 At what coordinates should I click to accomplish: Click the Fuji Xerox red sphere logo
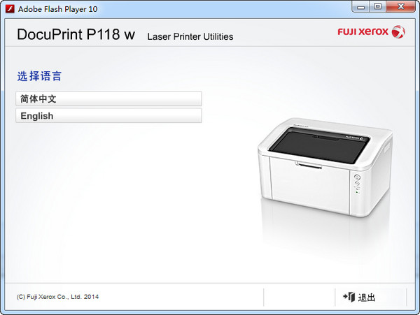pos(398,32)
